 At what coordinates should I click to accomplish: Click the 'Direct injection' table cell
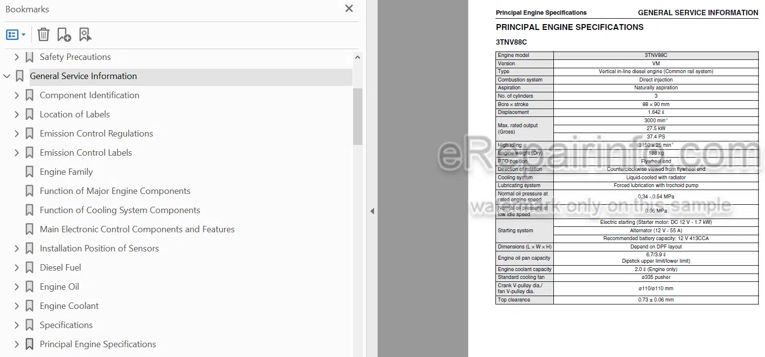[656, 80]
